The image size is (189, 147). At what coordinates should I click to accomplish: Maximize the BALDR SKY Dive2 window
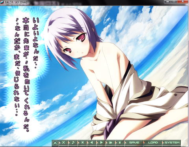coord(174,2)
